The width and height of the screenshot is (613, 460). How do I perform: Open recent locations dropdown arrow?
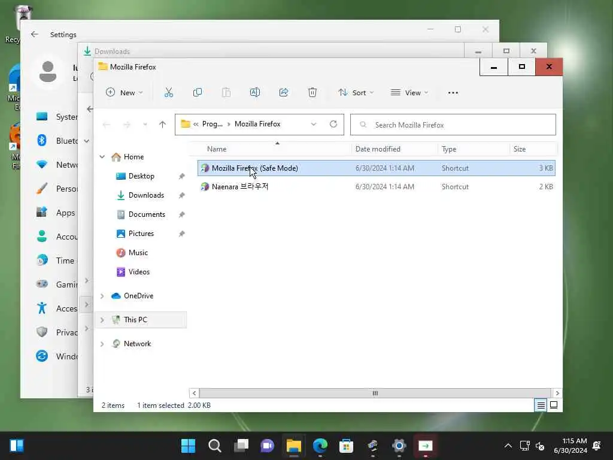pyautogui.click(x=145, y=125)
